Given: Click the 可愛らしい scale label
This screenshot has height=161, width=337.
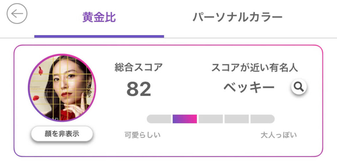Looking at the screenshot, I should [143, 135].
